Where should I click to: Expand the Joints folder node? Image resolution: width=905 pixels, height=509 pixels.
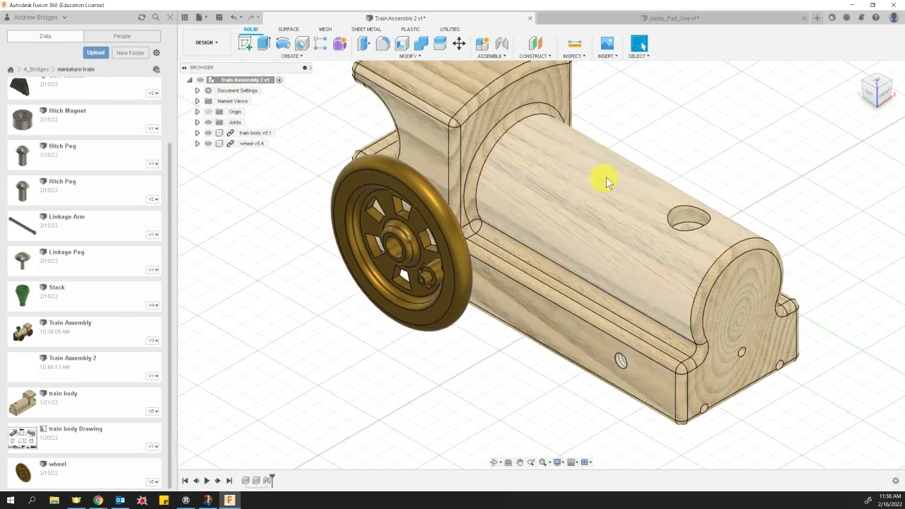pyautogui.click(x=197, y=122)
